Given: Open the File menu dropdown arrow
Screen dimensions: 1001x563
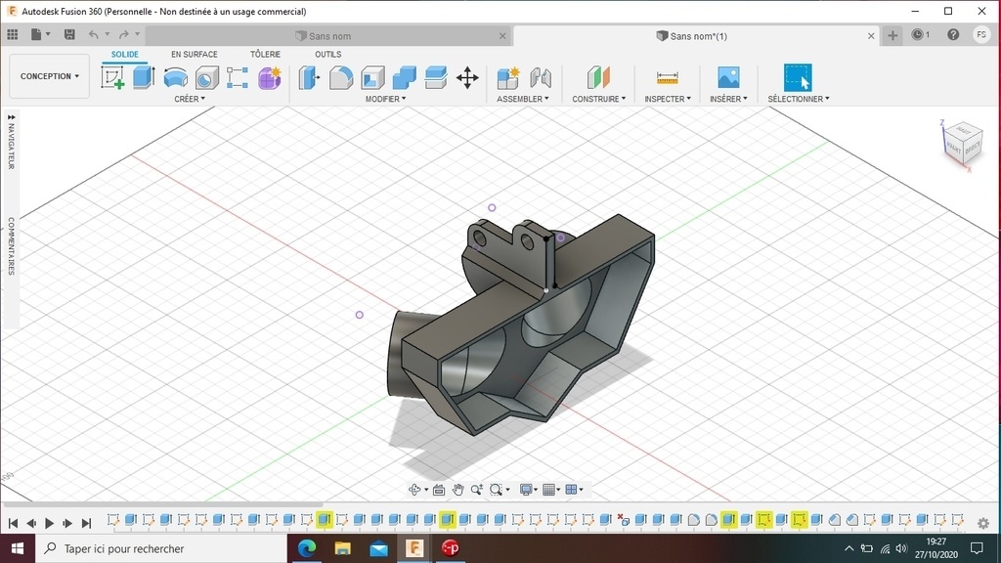Looking at the screenshot, I should [x=47, y=34].
